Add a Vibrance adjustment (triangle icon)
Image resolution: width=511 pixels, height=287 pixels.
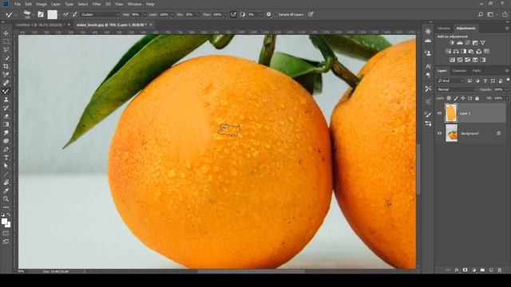[482, 42]
